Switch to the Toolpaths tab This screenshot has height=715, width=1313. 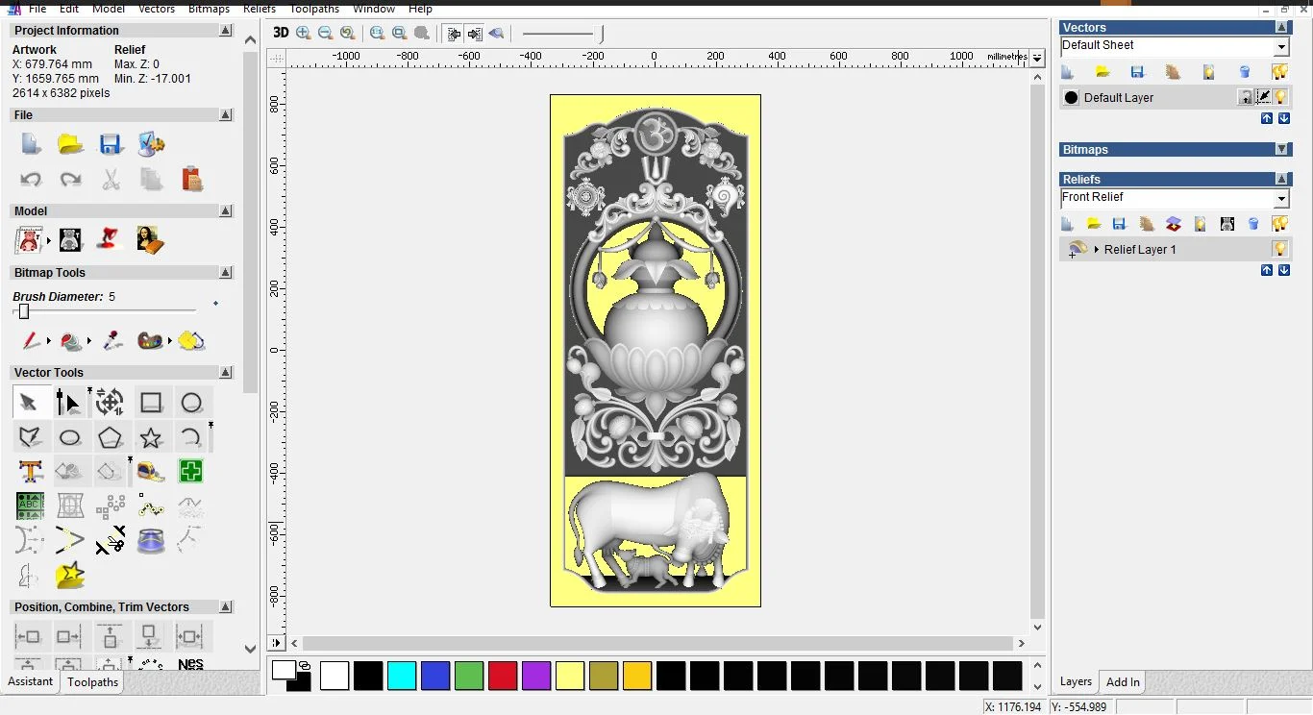(91, 682)
